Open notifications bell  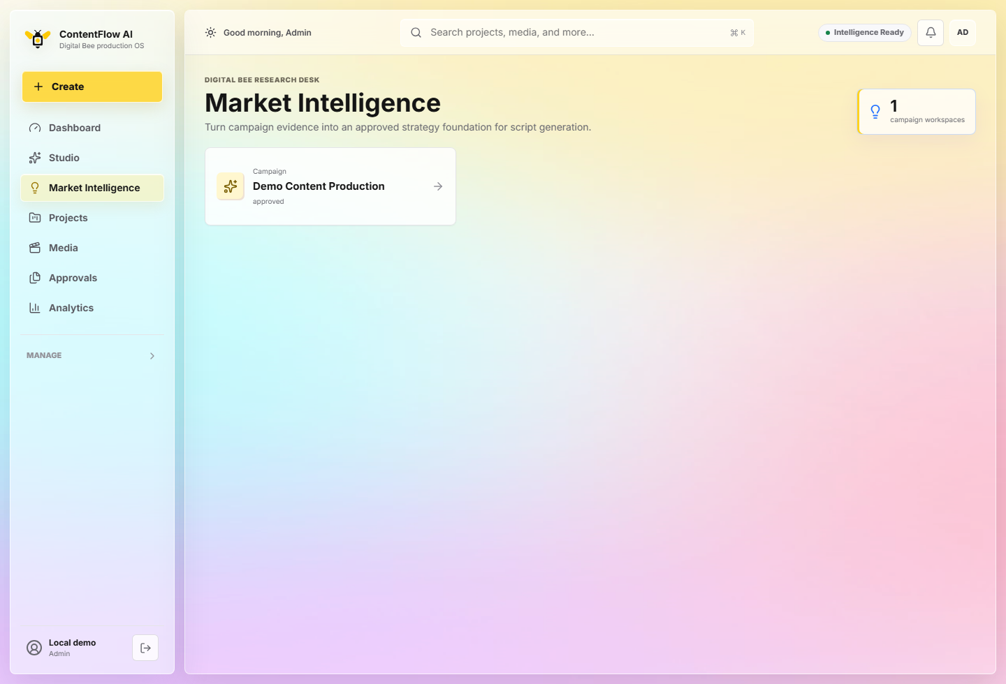(x=931, y=33)
